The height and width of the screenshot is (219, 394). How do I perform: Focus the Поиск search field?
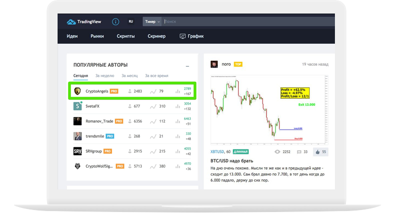(248, 22)
